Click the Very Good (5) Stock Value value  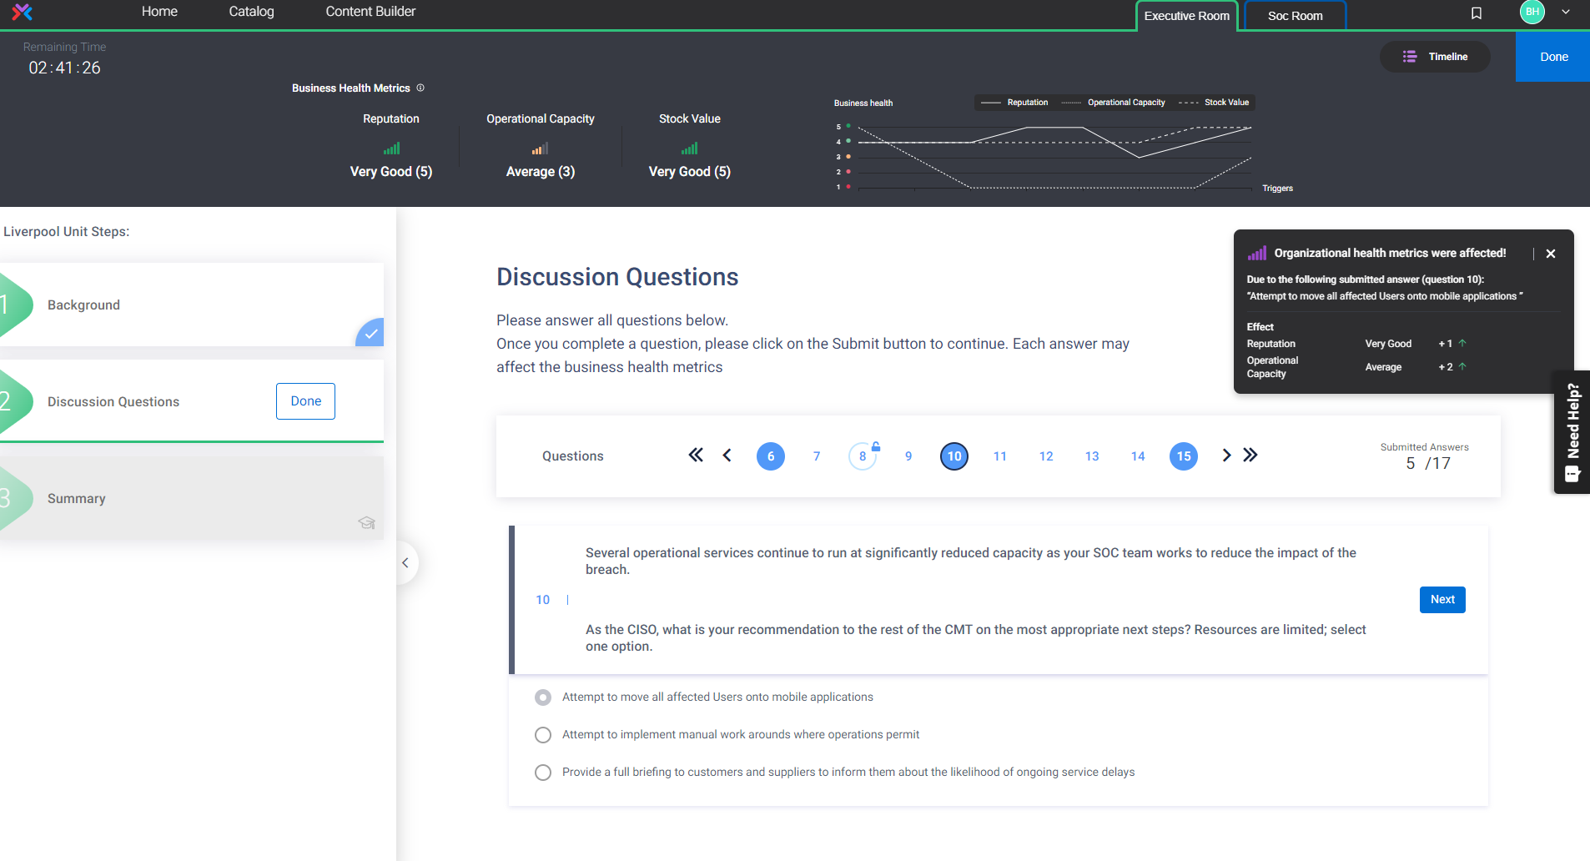pyautogui.click(x=690, y=172)
